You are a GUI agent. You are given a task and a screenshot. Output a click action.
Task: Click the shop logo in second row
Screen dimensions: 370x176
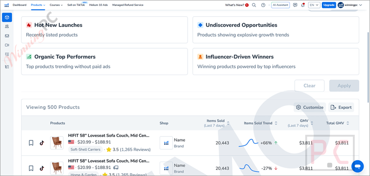pos(166,168)
